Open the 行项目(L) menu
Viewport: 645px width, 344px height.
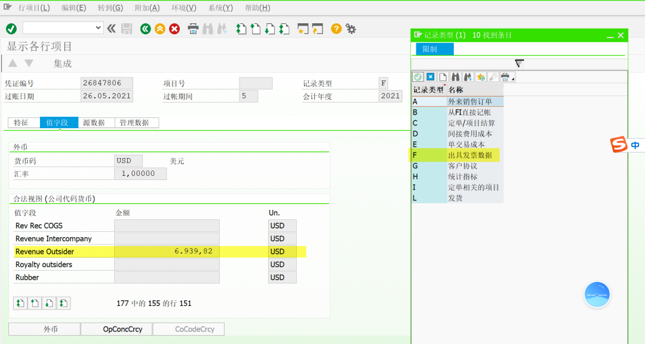34,8
